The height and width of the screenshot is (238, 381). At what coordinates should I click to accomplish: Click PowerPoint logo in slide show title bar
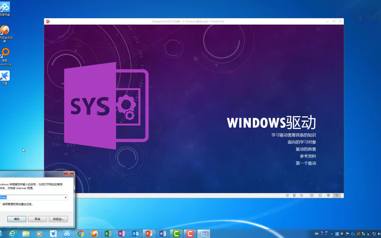[48, 21]
